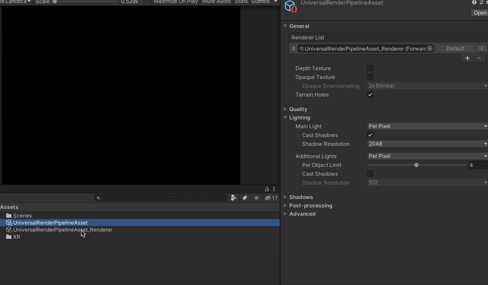Click the Search by Label tag icon
The image size is (488, 285).
(x=245, y=198)
